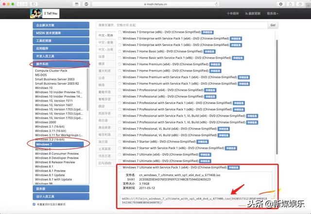The image size is (311, 214).
Task: Expand the 应用程序 section
Action: pos(61,48)
